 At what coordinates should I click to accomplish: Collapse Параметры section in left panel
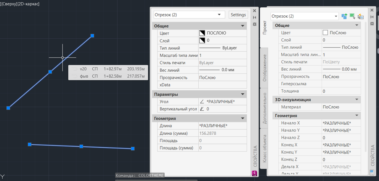click(x=243, y=94)
